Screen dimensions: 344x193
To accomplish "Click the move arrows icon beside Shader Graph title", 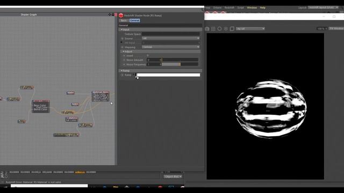I will click(x=110, y=14).
